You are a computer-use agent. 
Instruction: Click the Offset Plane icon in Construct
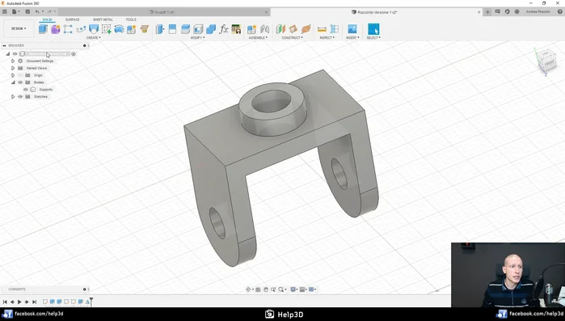pyautogui.click(x=280, y=29)
